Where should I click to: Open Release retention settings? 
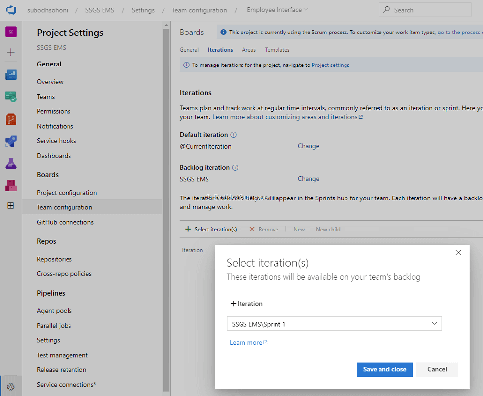click(62, 370)
